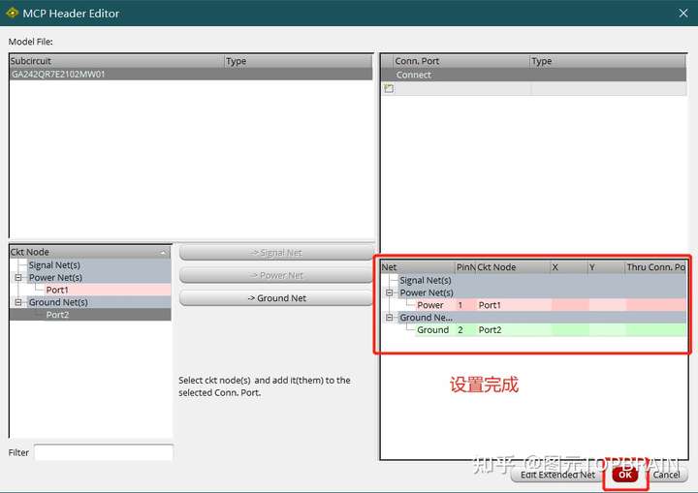Select Power Net(s) label in Ckt Node tree
This screenshot has height=493, width=698.
(55, 277)
